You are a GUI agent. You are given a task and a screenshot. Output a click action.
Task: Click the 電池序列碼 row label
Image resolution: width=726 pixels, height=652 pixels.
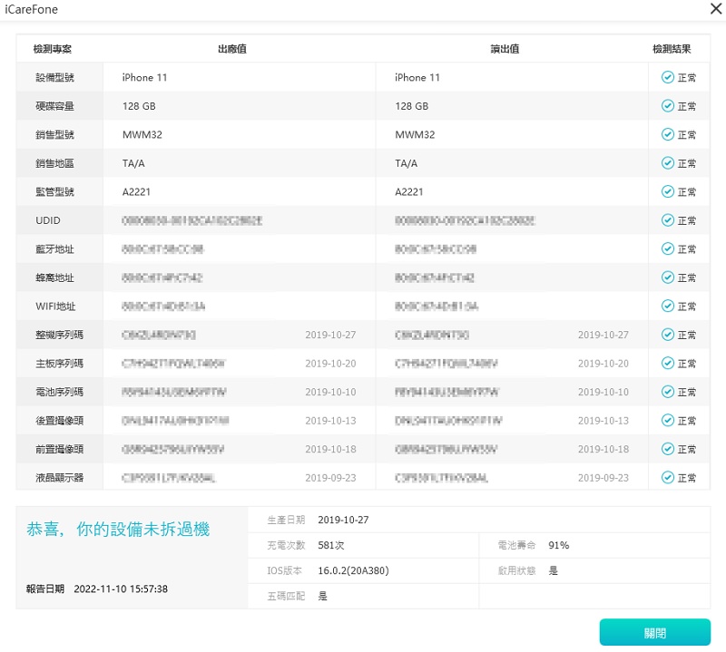tap(59, 392)
